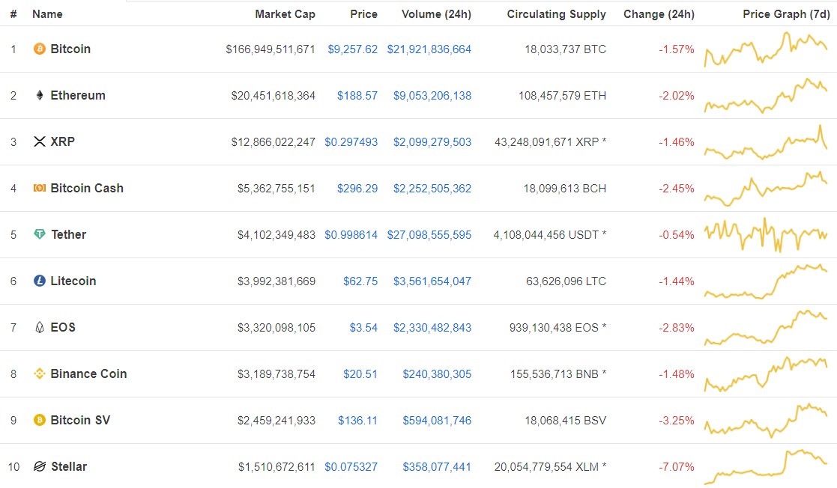Open XRP 7-day price graph
Viewport: 837px width, 488px height.
coord(766,142)
